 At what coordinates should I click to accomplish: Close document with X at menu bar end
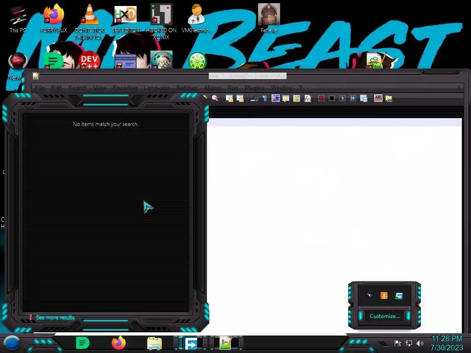click(459, 87)
